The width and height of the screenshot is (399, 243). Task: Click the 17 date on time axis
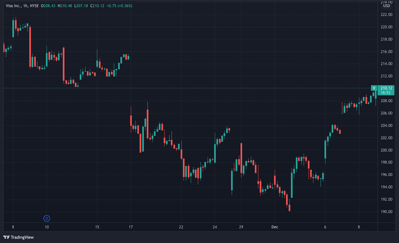[x=130, y=227]
